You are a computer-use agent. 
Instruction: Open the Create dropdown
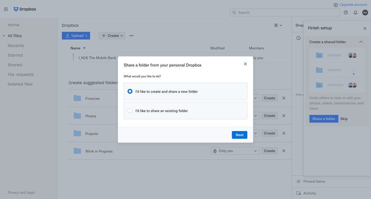tap(112, 36)
